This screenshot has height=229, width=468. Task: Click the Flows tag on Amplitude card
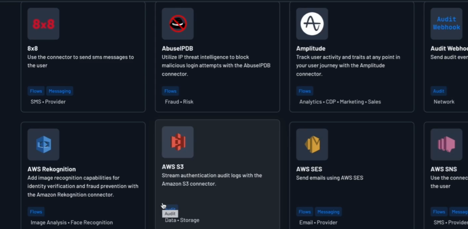[305, 91]
